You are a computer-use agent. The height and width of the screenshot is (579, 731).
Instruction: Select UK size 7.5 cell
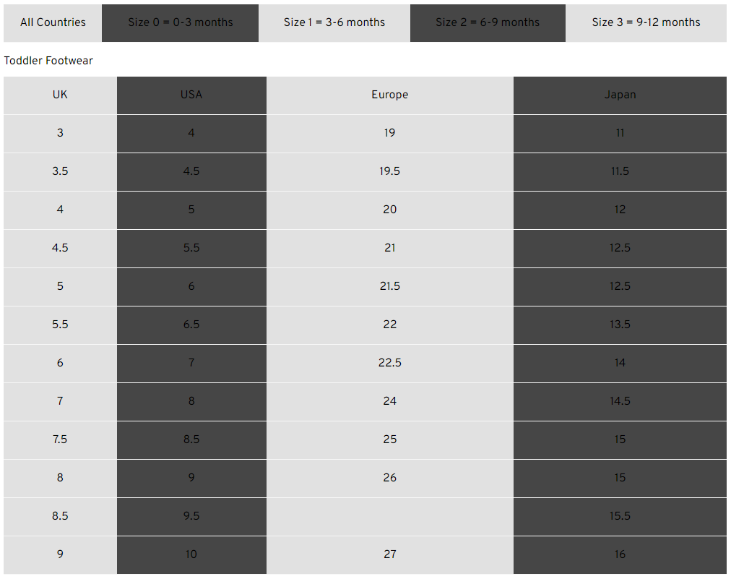coord(60,440)
